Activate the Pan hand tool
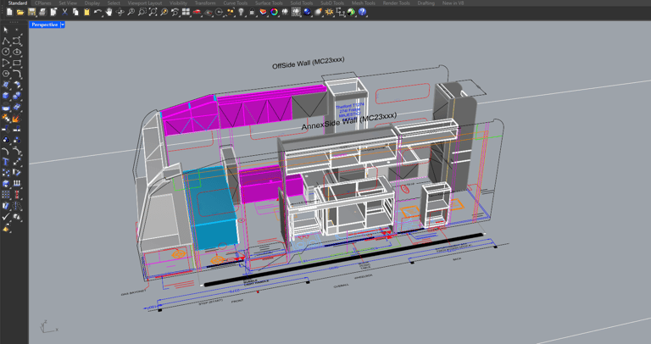This screenshot has height=344, width=651. (109, 13)
